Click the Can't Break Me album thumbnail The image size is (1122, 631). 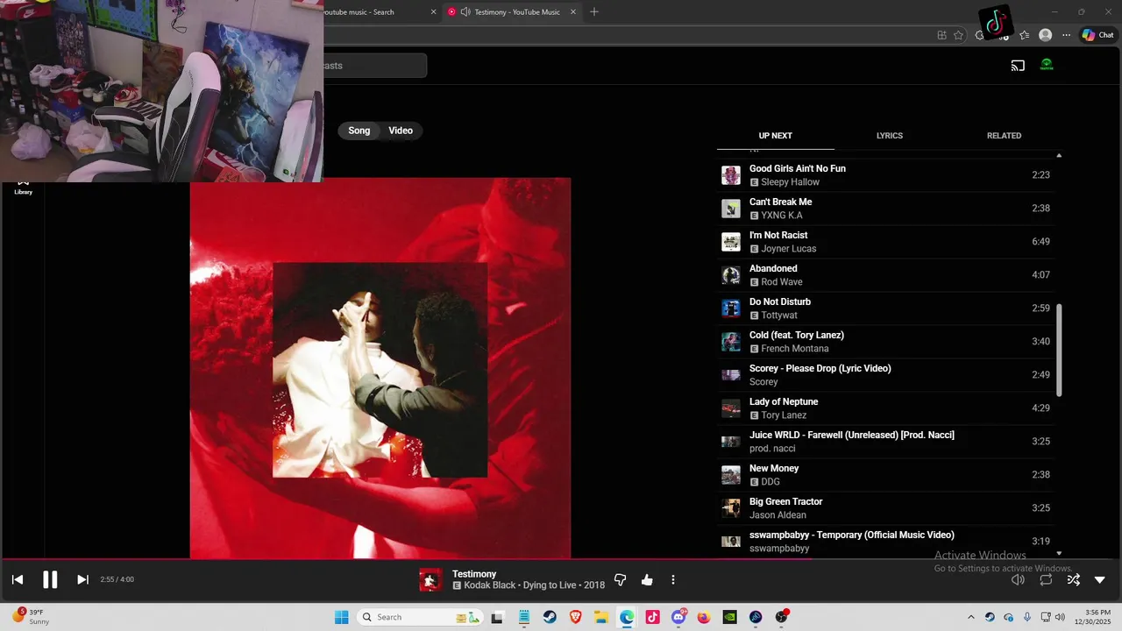coord(731,209)
